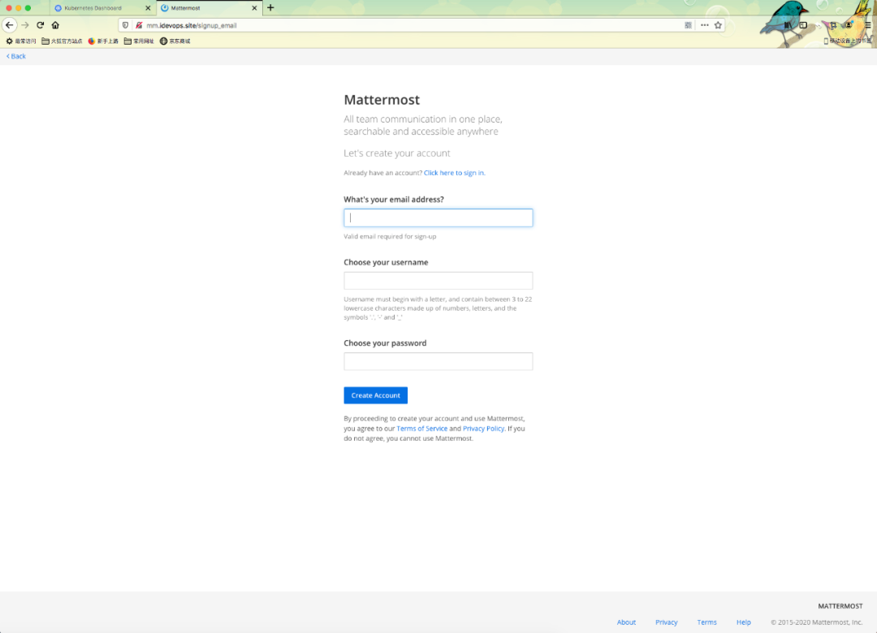Viewport: 877px width, 633px height.
Task: Open the About footer link
Action: tap(626, 622)
